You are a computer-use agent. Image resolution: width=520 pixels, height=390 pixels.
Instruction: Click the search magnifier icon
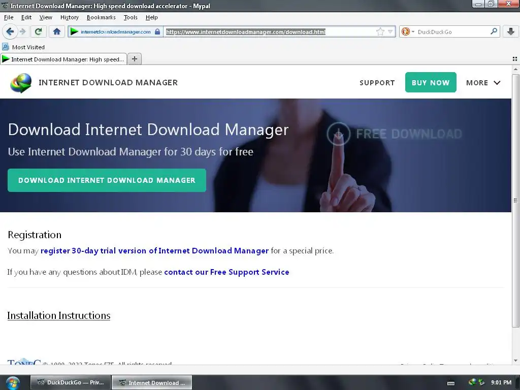[x=494, y=31]
